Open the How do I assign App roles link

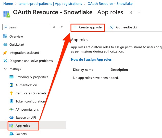click(x=91, y=60)
